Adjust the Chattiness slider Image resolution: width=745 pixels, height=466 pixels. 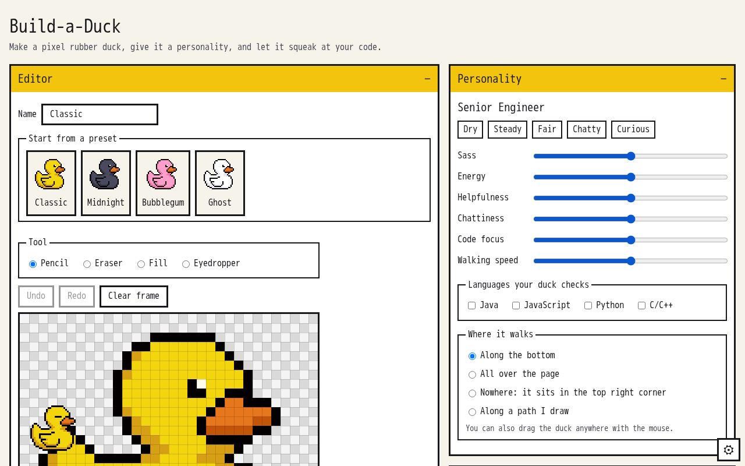[631, 219]
